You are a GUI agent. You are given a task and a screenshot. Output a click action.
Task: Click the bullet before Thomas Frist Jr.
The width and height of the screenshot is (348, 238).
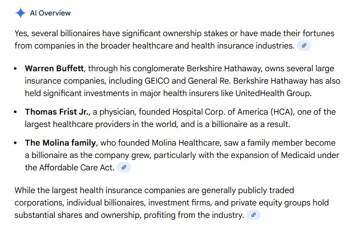18,112
